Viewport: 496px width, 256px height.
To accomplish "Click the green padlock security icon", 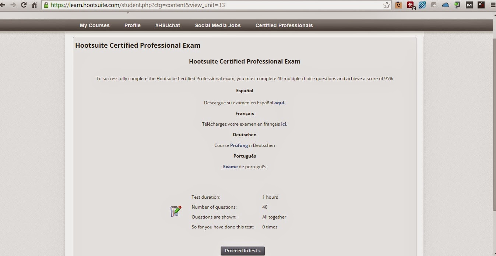I will click(46, 5).
